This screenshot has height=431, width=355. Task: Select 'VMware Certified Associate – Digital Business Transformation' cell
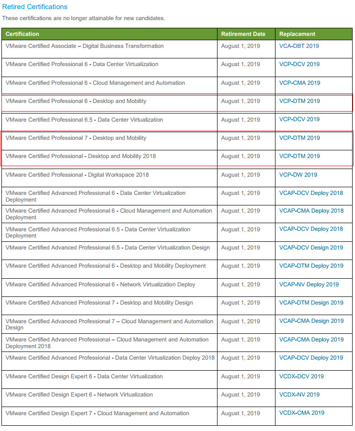pos(109,49)
